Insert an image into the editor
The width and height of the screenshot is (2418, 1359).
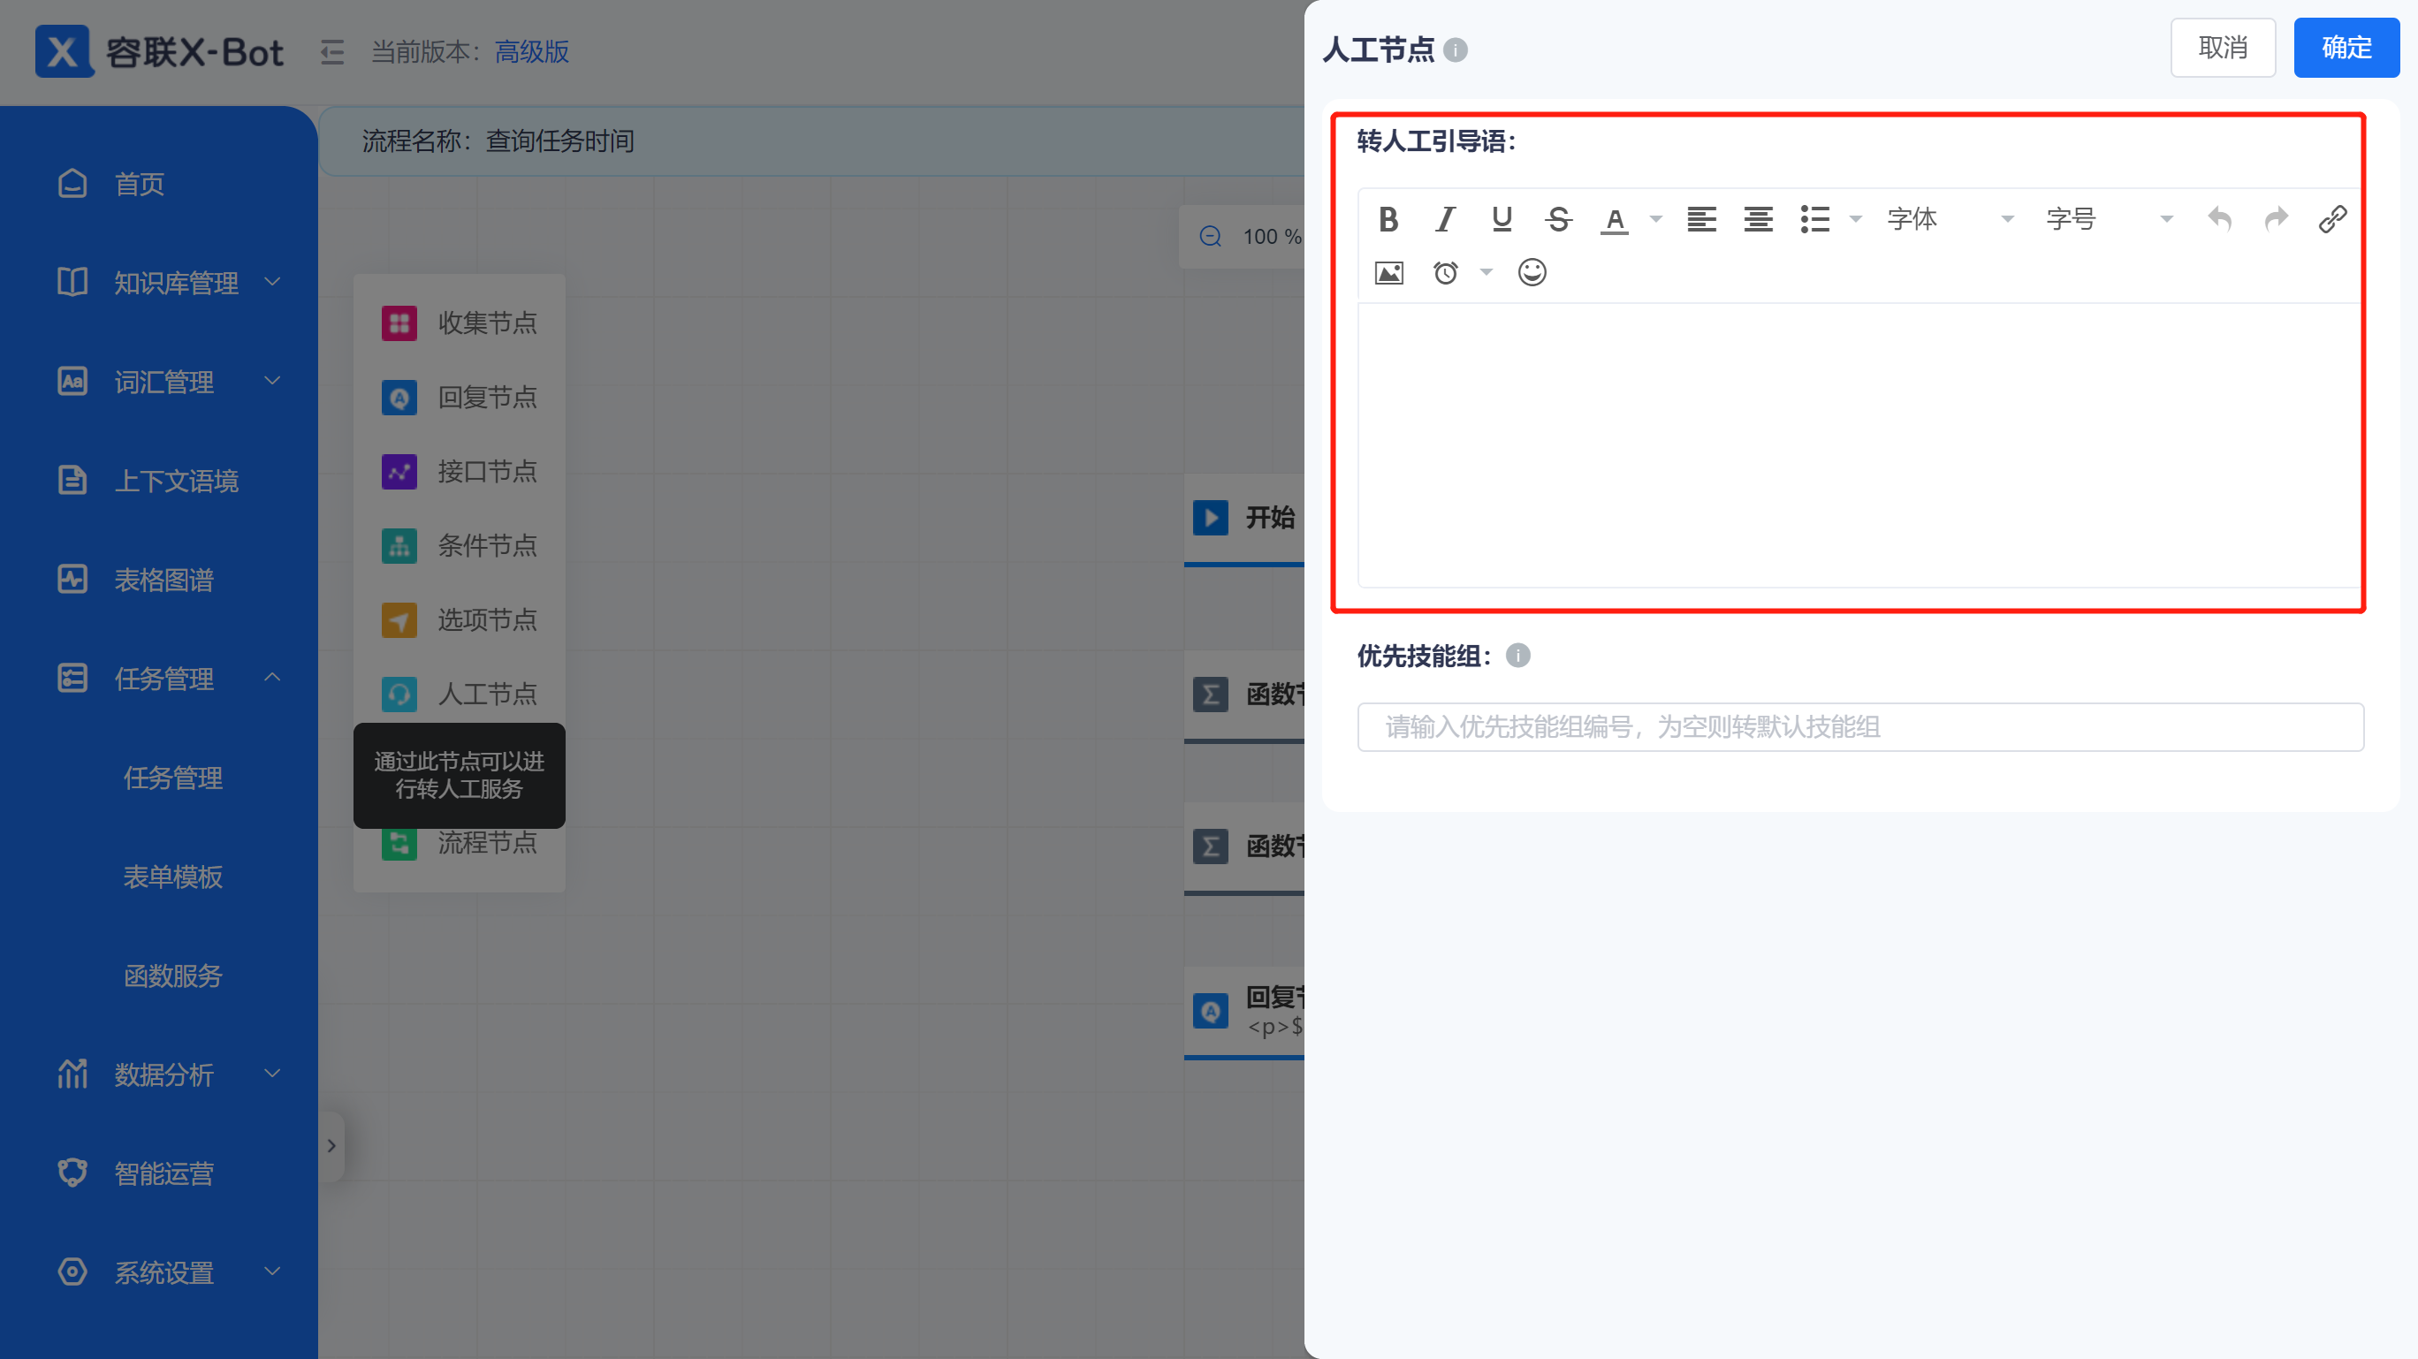(x=1388, y=273)
